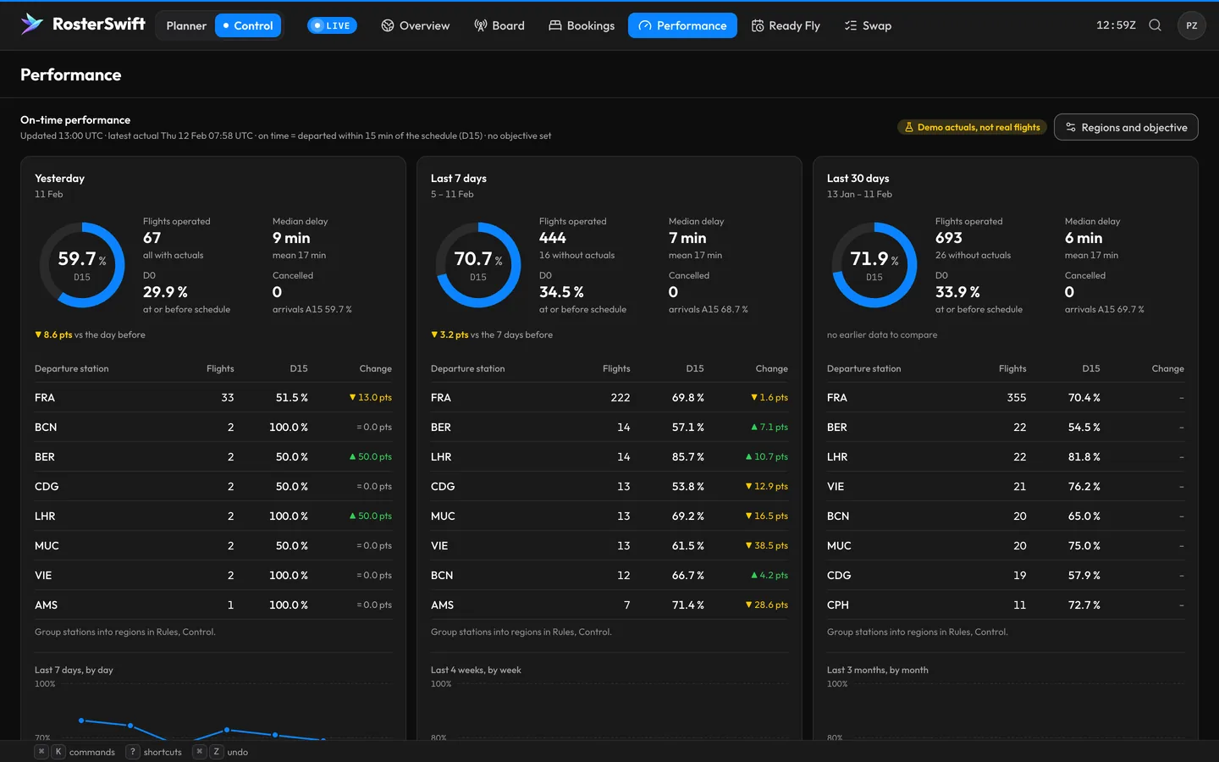Viewport: 1219px width, 762px height.
Task: Click 'Last 4 weeks, by week' chart title
Action: coord(476,670)
